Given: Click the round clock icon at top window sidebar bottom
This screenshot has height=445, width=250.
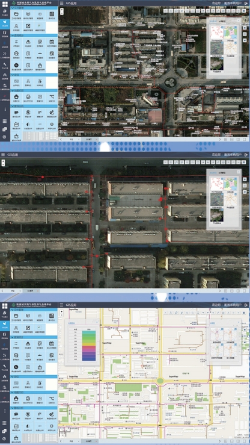Looking at the screenshot, I should (x=5, y=137).
